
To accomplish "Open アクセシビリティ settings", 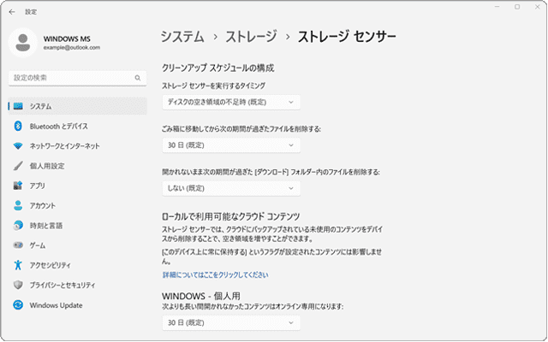I will click(x=78, y=265).
